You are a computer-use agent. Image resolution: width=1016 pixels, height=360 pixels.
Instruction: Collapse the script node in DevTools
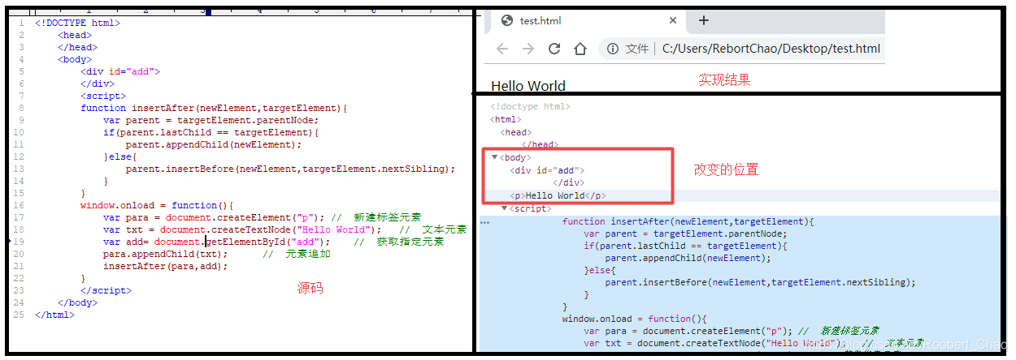[x=506, y=208]
